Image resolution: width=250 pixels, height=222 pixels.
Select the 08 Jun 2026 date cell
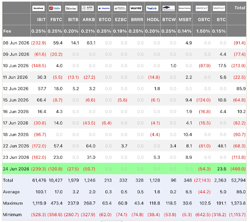16,43
